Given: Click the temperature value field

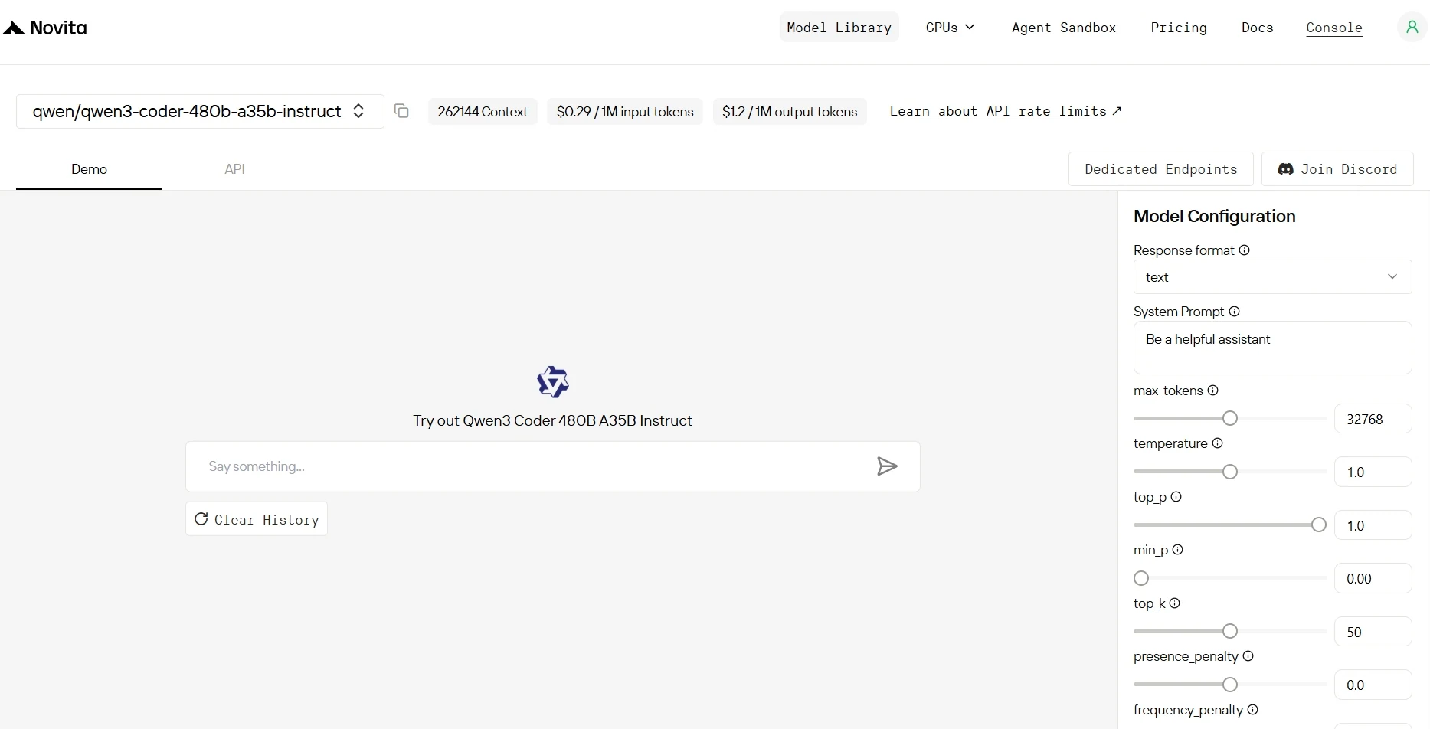Looking at the screenshot, I should click(x=1373, y=472).
